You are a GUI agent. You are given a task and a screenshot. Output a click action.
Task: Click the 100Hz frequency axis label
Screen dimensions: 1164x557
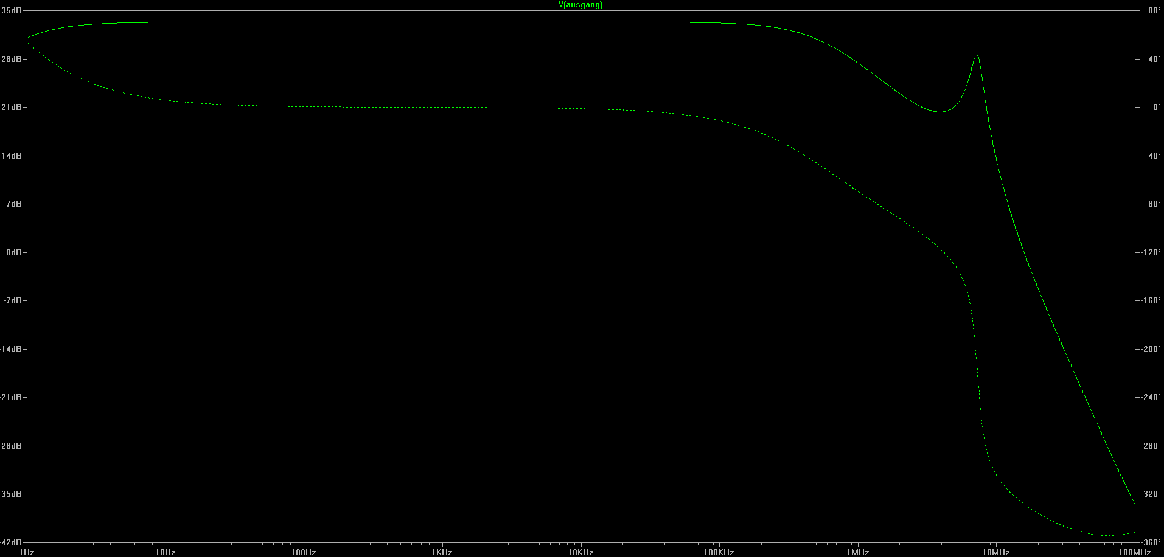(304, 552)
